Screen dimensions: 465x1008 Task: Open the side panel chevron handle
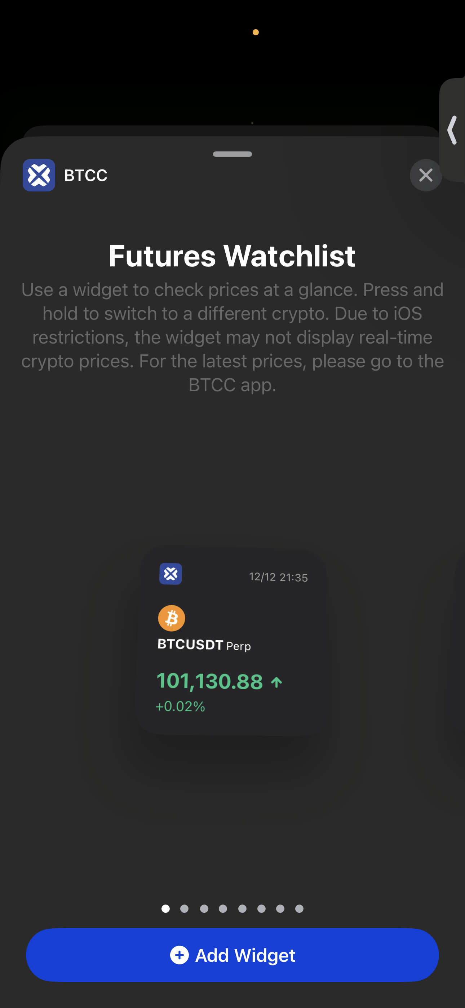(452, 130)
